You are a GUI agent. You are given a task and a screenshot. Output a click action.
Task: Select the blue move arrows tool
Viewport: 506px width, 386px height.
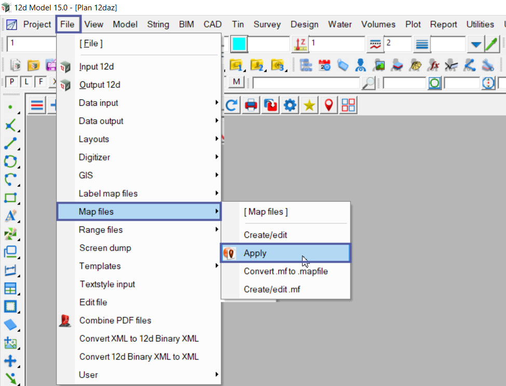coord(10,361)
